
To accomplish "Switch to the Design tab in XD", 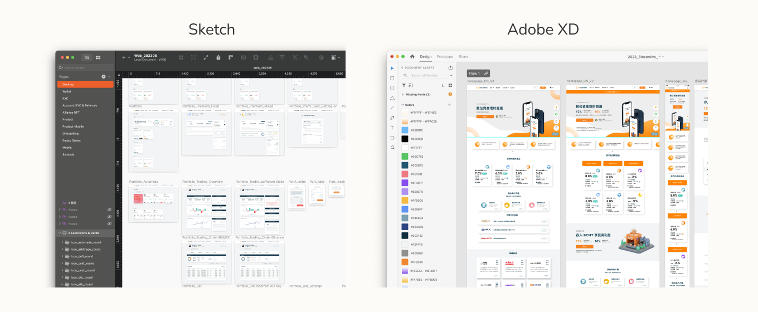I will point(426,56).
